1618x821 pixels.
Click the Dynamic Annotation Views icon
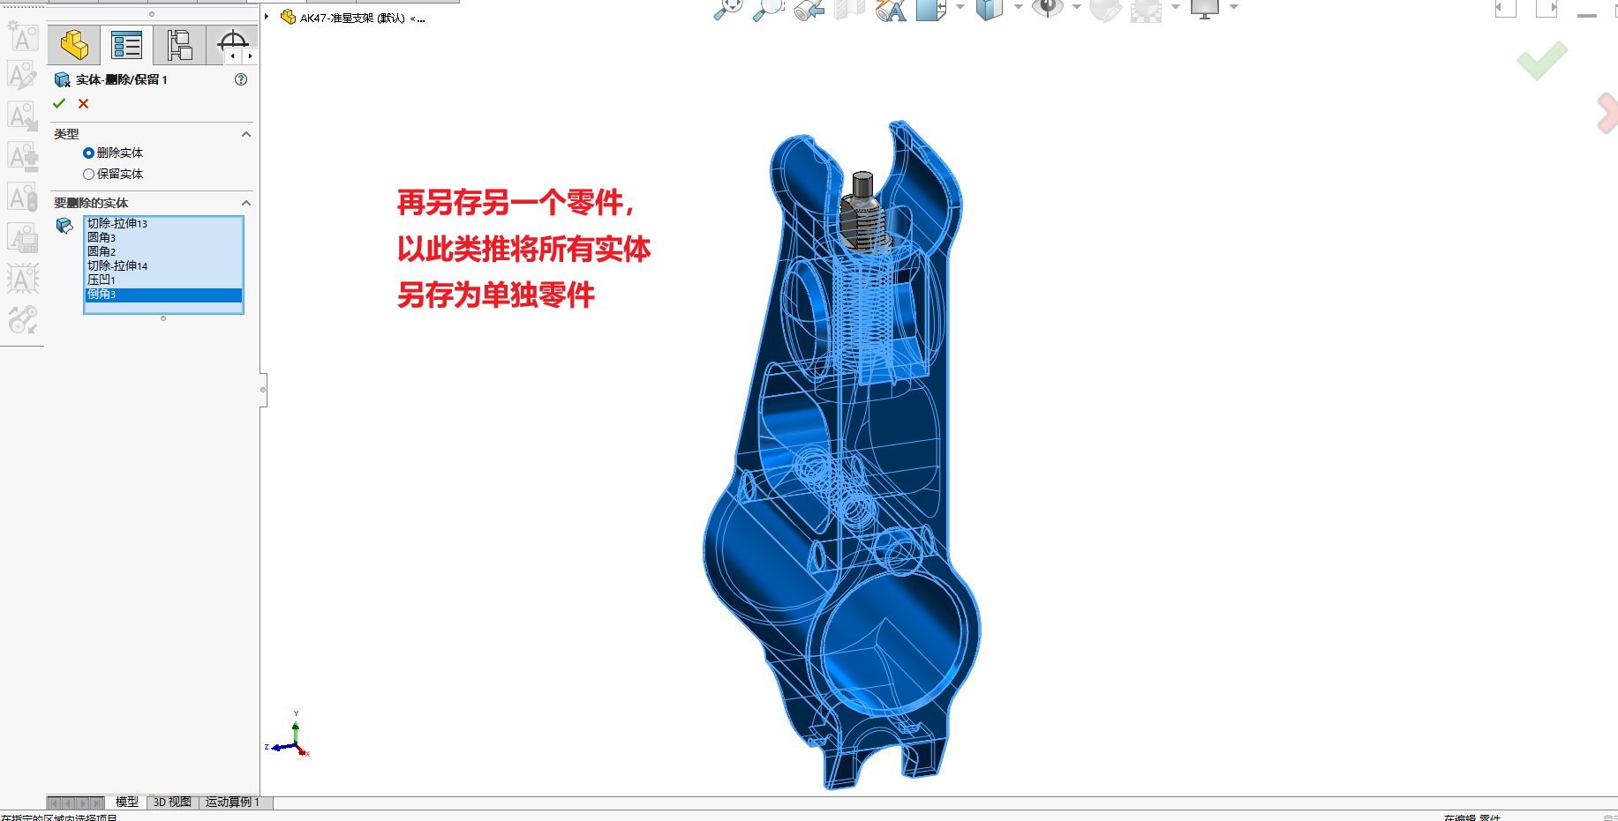pos(891,9)
